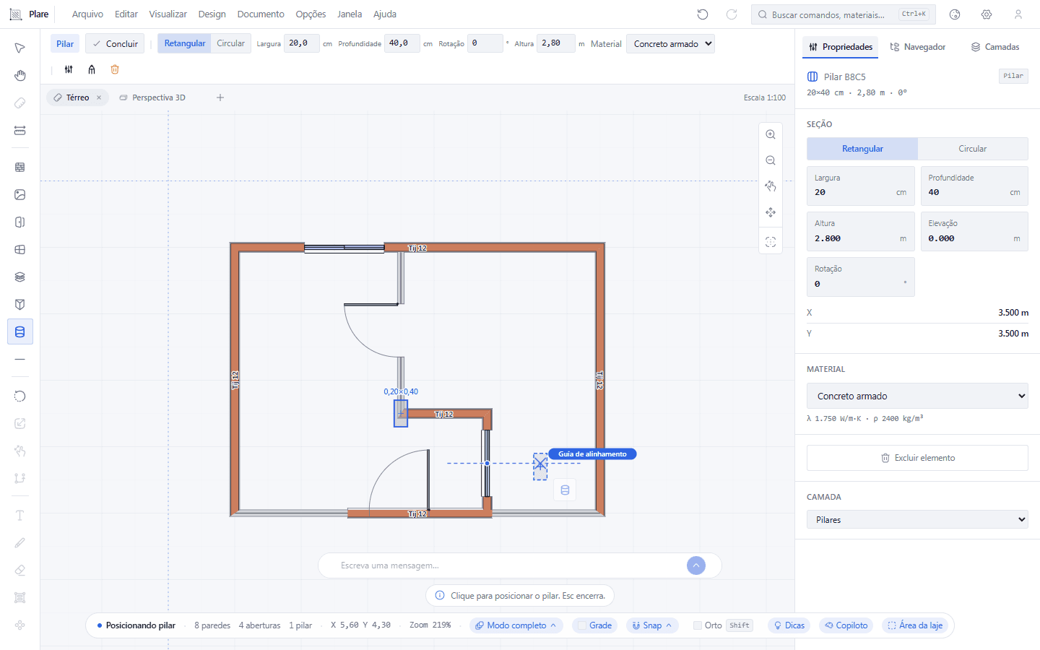Viewport: 1040px width, 650px height.
Task: Click the zoom in magnifier icon
Action: pos(771,134)
